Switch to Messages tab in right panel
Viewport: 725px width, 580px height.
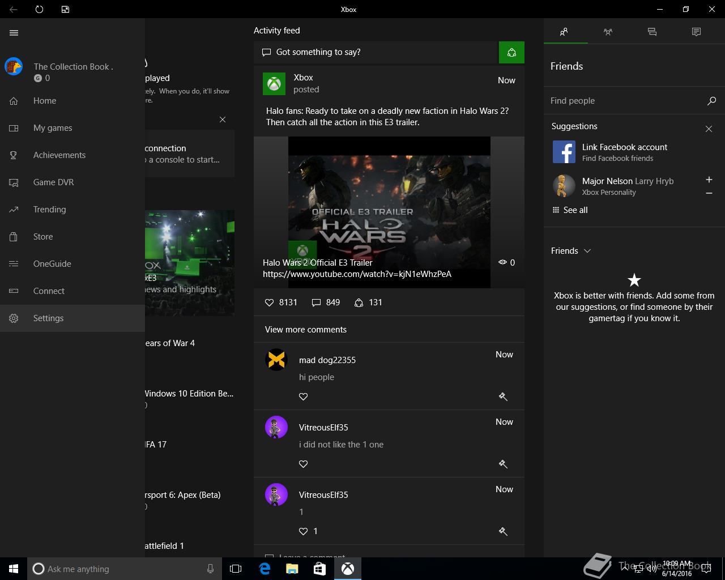click(x=652, y=32)
